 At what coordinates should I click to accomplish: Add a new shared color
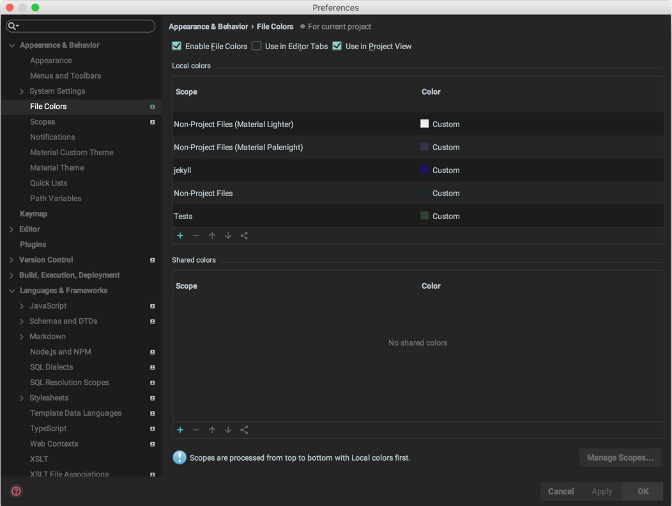pos(180,430)
